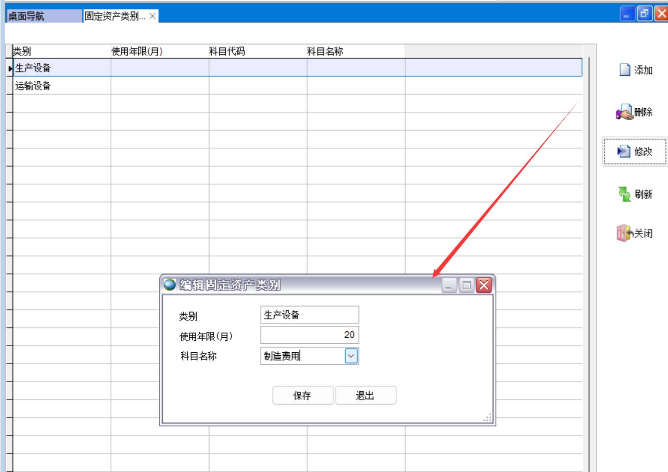
Task: Restore down the main application window
Action: [644, 14]
